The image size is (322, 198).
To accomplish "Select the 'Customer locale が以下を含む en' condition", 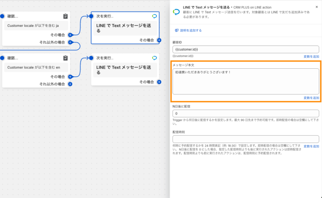I will pos(36,67).
